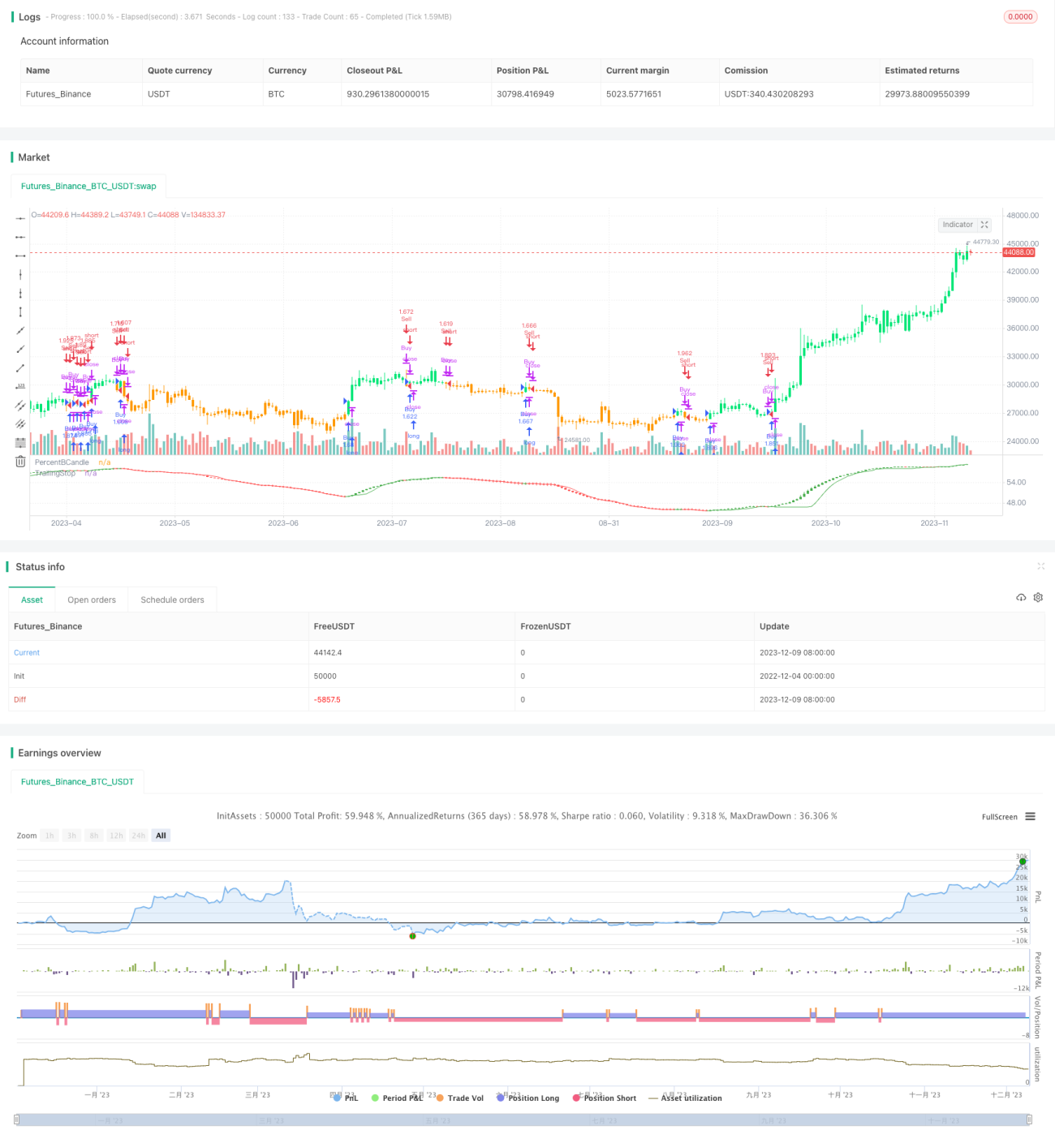Set zoom range to 24h

coord(139,836)
